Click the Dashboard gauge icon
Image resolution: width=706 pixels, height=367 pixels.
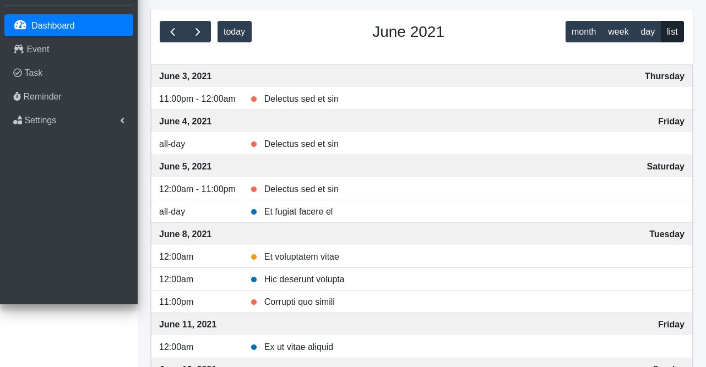(20, 25)
